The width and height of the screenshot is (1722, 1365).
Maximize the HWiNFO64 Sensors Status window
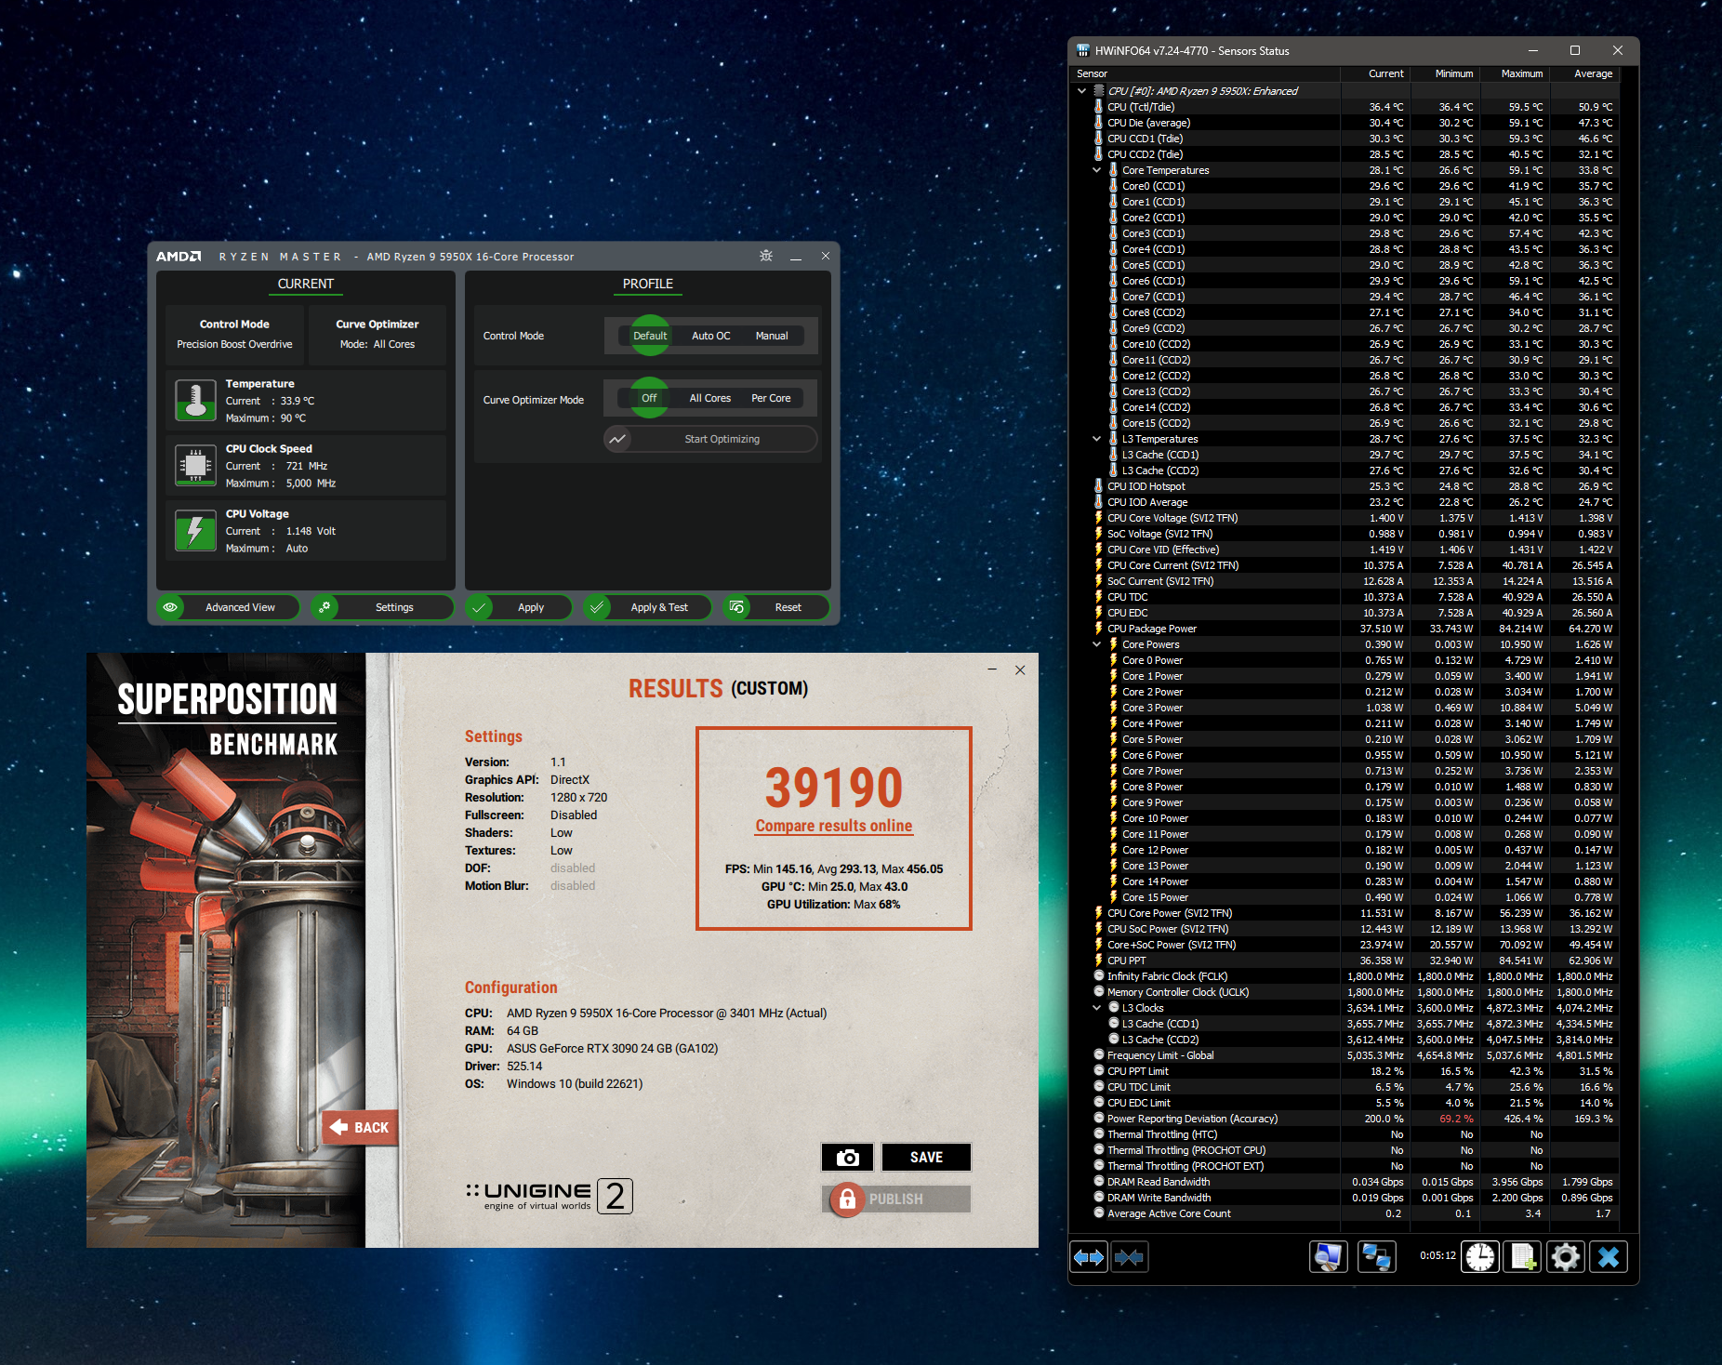tap(1575, 50)
